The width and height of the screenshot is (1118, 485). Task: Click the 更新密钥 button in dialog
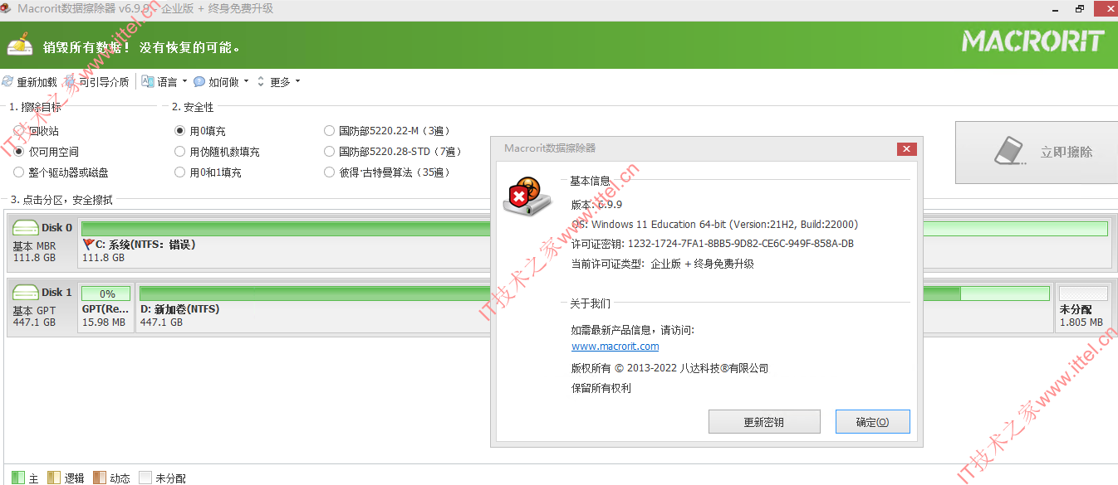[764, 422]
